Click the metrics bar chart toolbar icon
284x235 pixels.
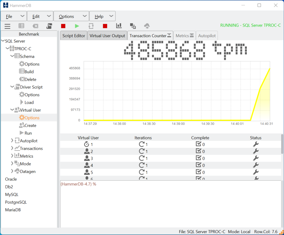pyautogui.click(x=119, y=26)
